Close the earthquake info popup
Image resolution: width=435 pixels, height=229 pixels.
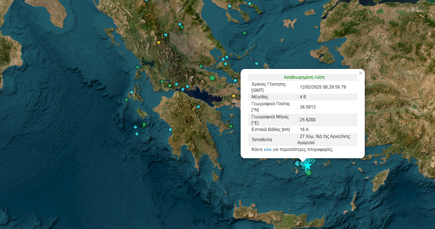[360, 73]
